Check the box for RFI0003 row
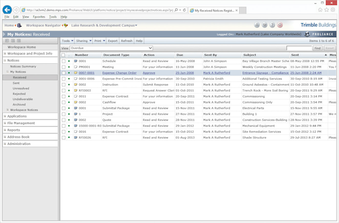Viewport: 339px width, 223px height. point(63,90)
